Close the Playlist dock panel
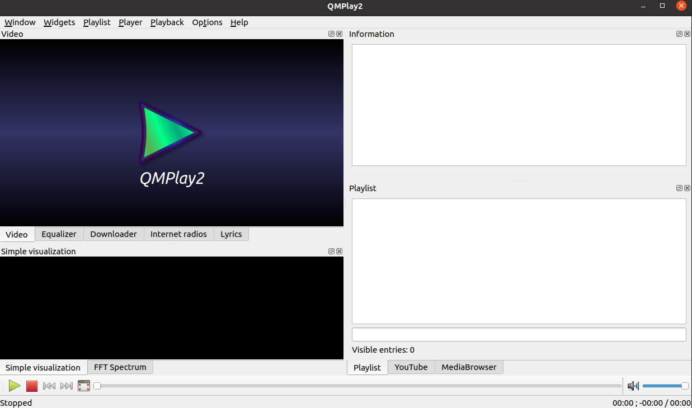This screenshot has height=408, width=692. pos(687,188)
